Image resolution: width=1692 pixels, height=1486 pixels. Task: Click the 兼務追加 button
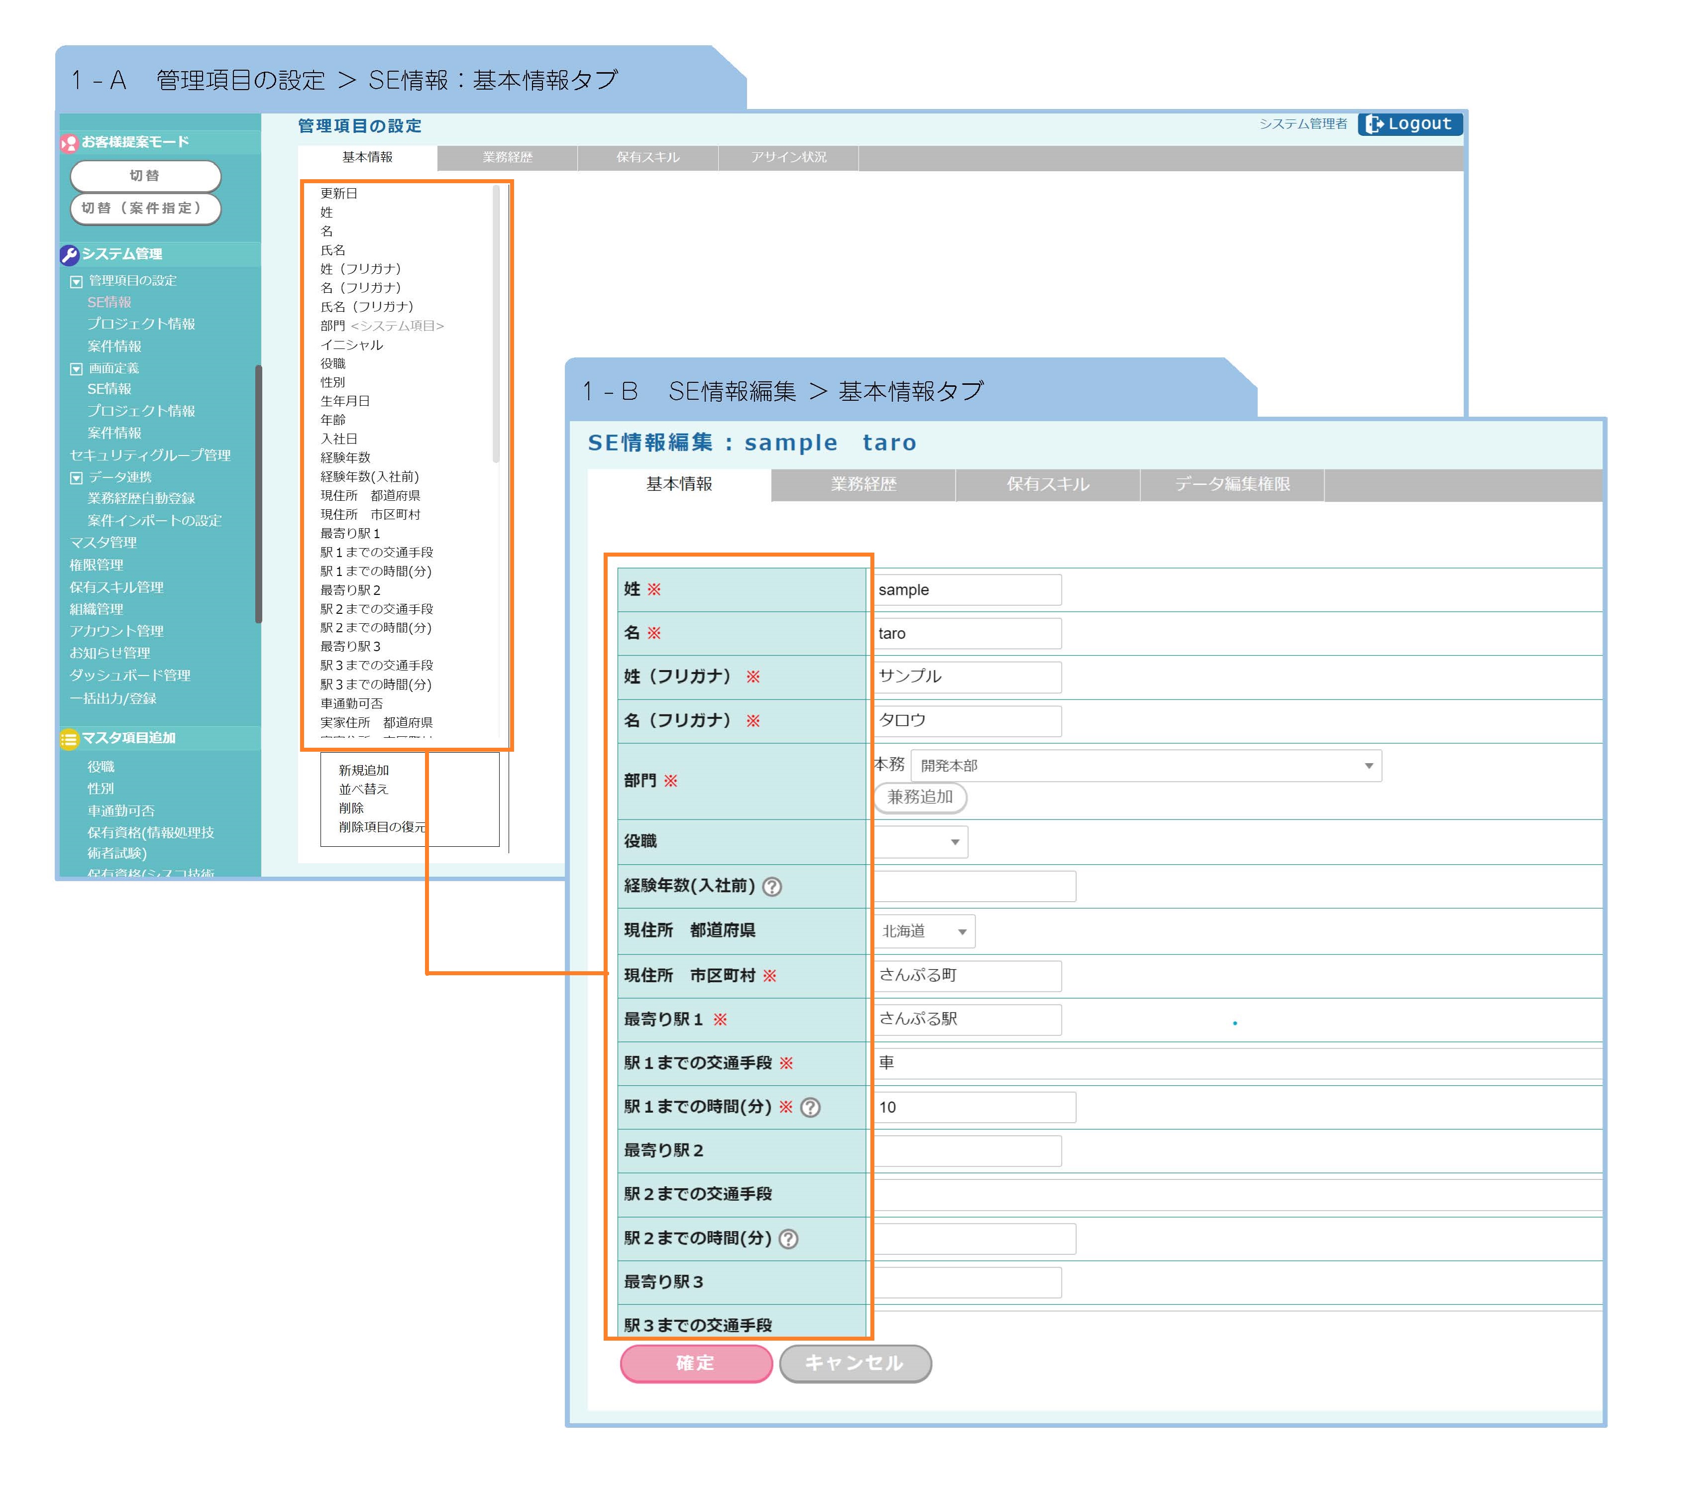tap(920, 797)
